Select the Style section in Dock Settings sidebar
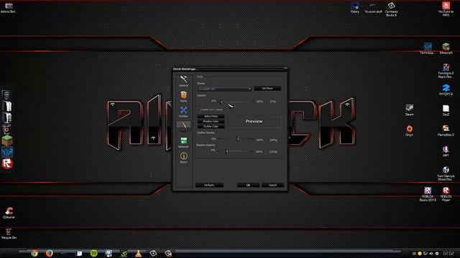460x258 pixels. coord(184,127)
